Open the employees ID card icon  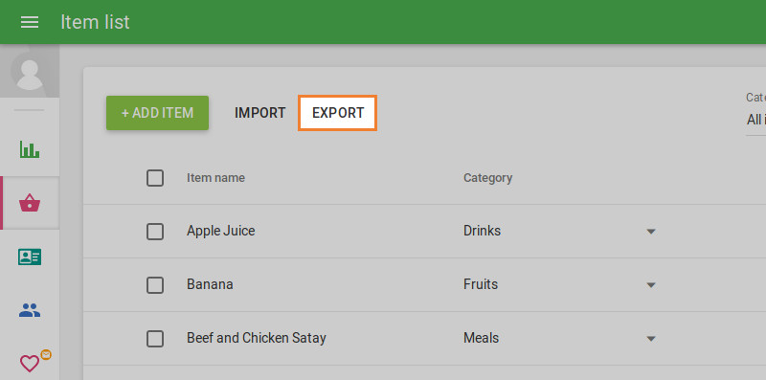pyautogui.click(x=30, y=257)
